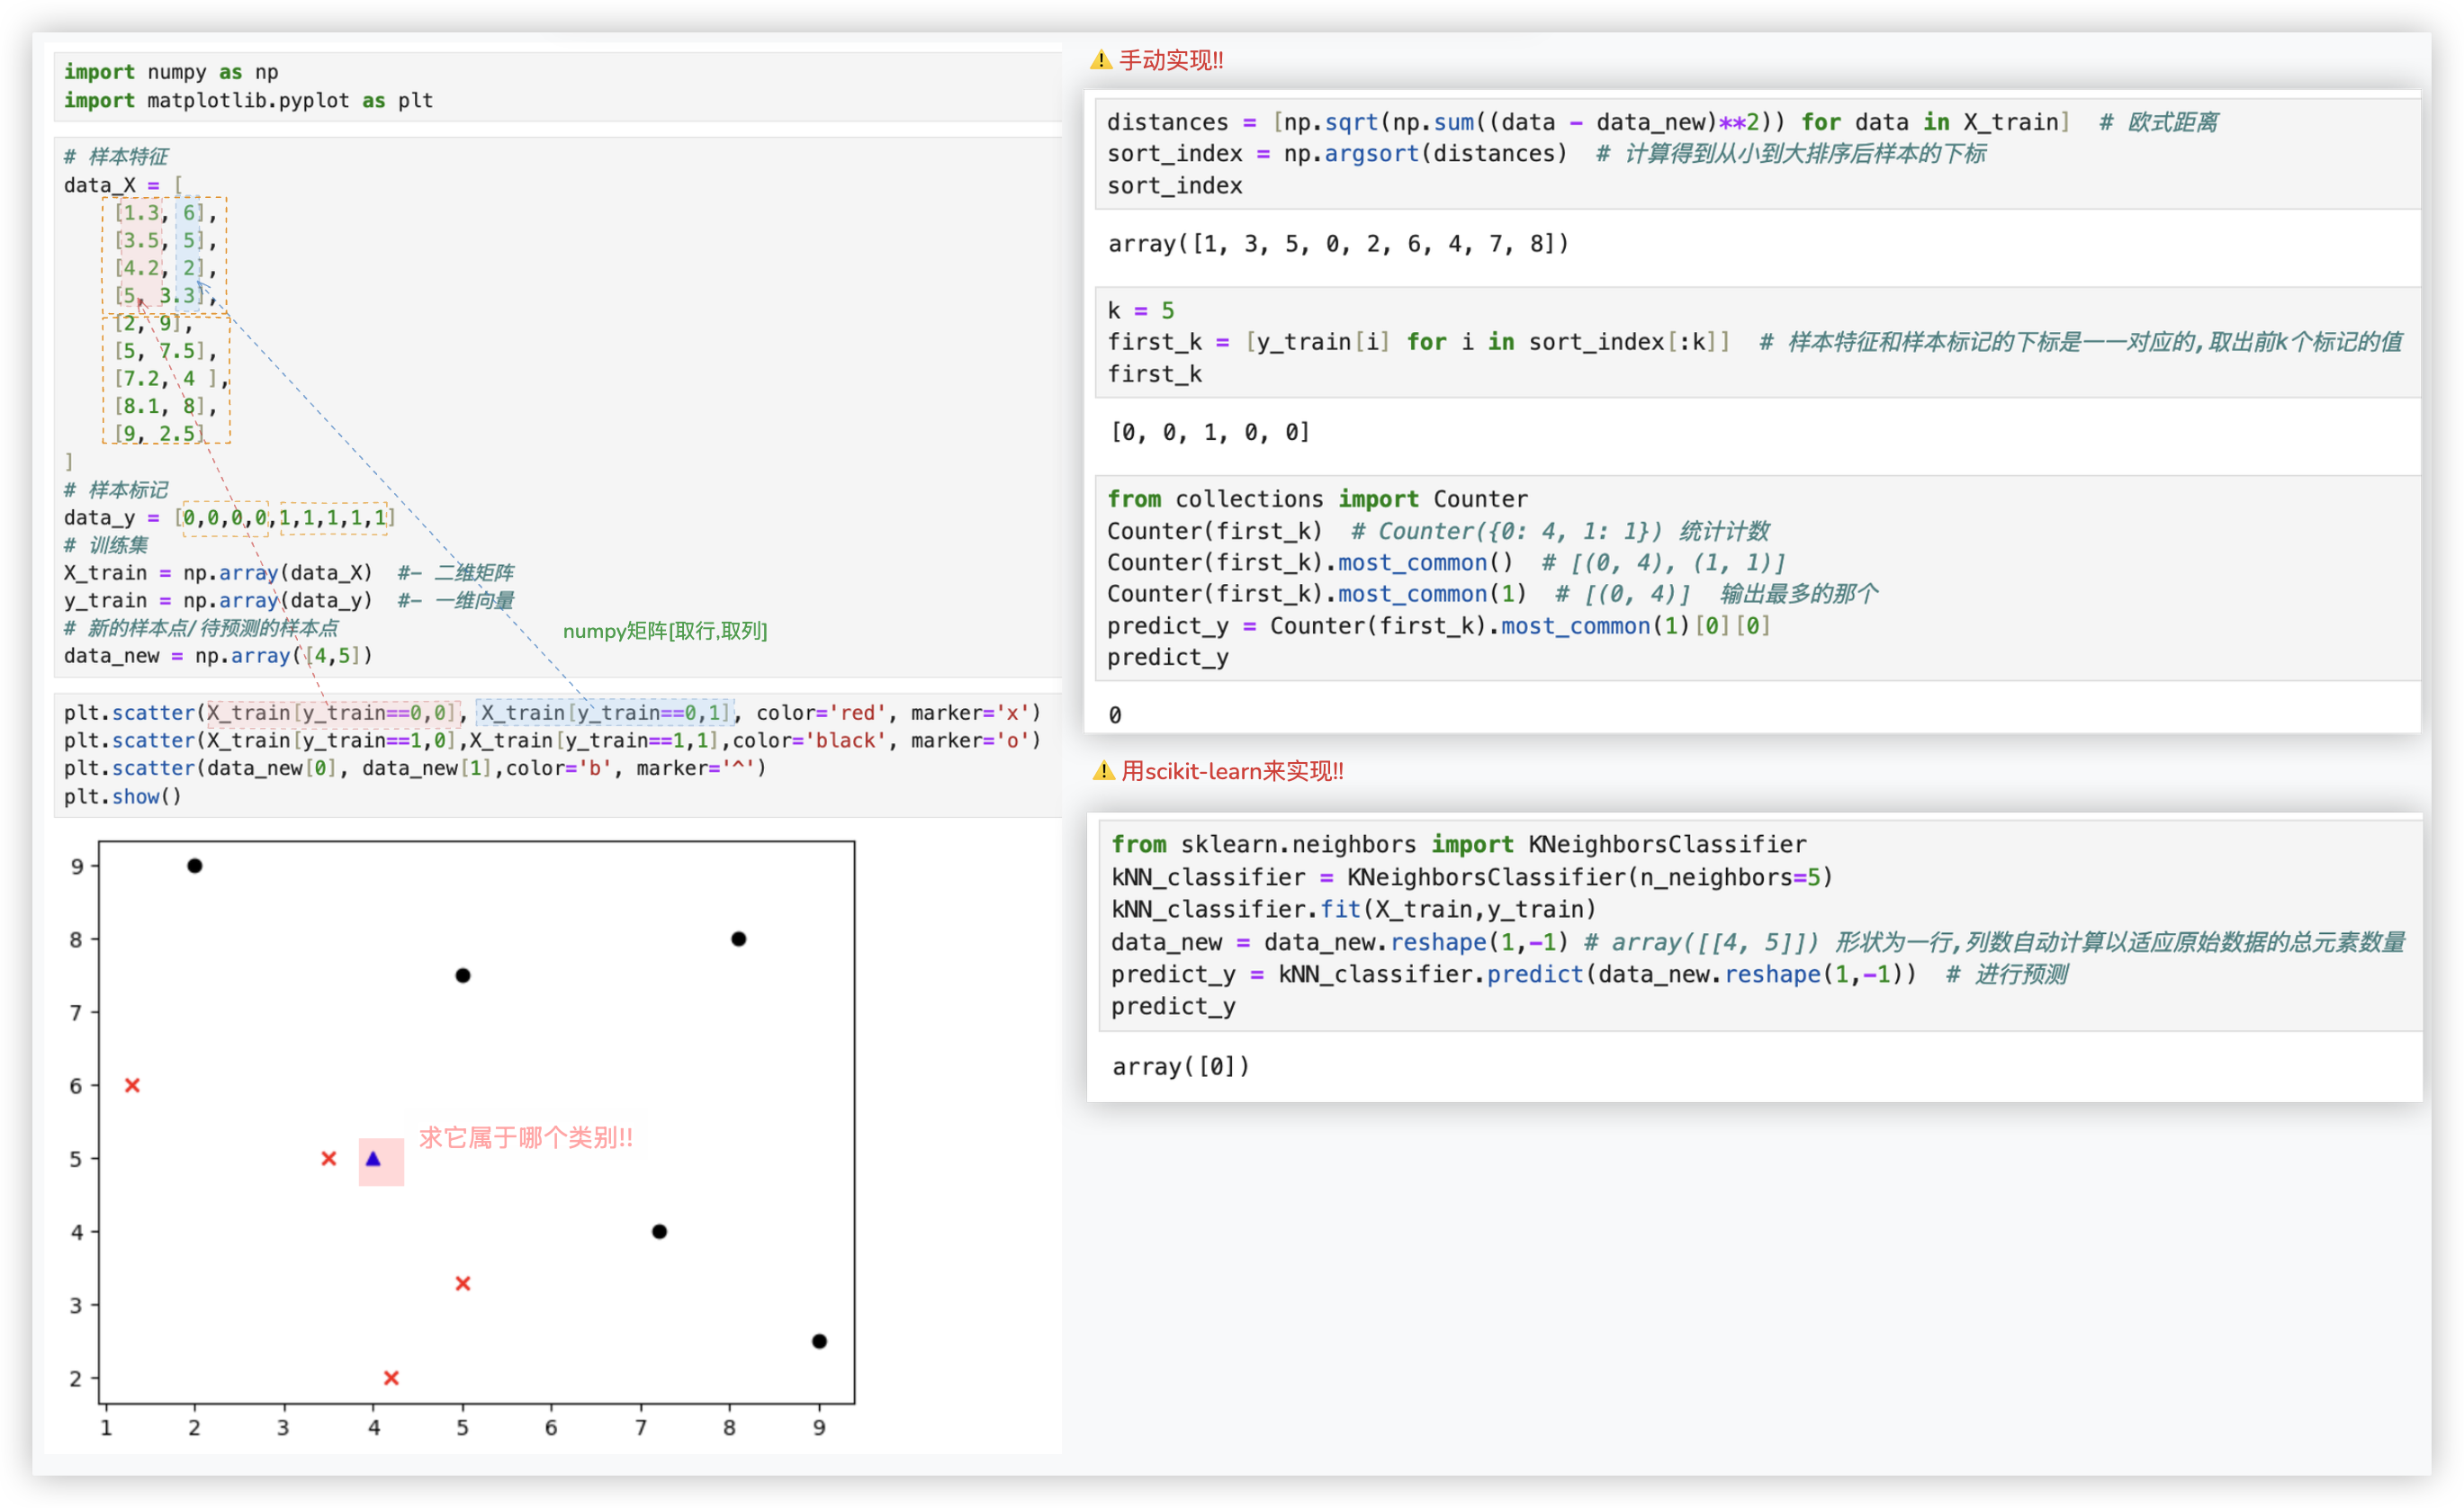Viewport: 2464px width, 1508px height.
Task: Click the numpy矩阵[取行,取列] green annotation
Action: (665, 631)
